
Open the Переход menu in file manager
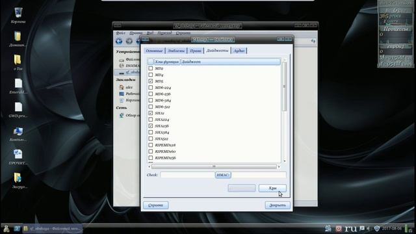pos(164,33)
